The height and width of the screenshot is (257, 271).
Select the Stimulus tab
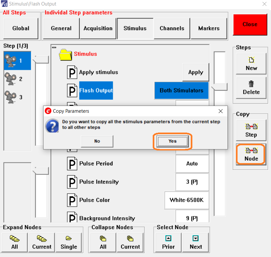(135, 28)
